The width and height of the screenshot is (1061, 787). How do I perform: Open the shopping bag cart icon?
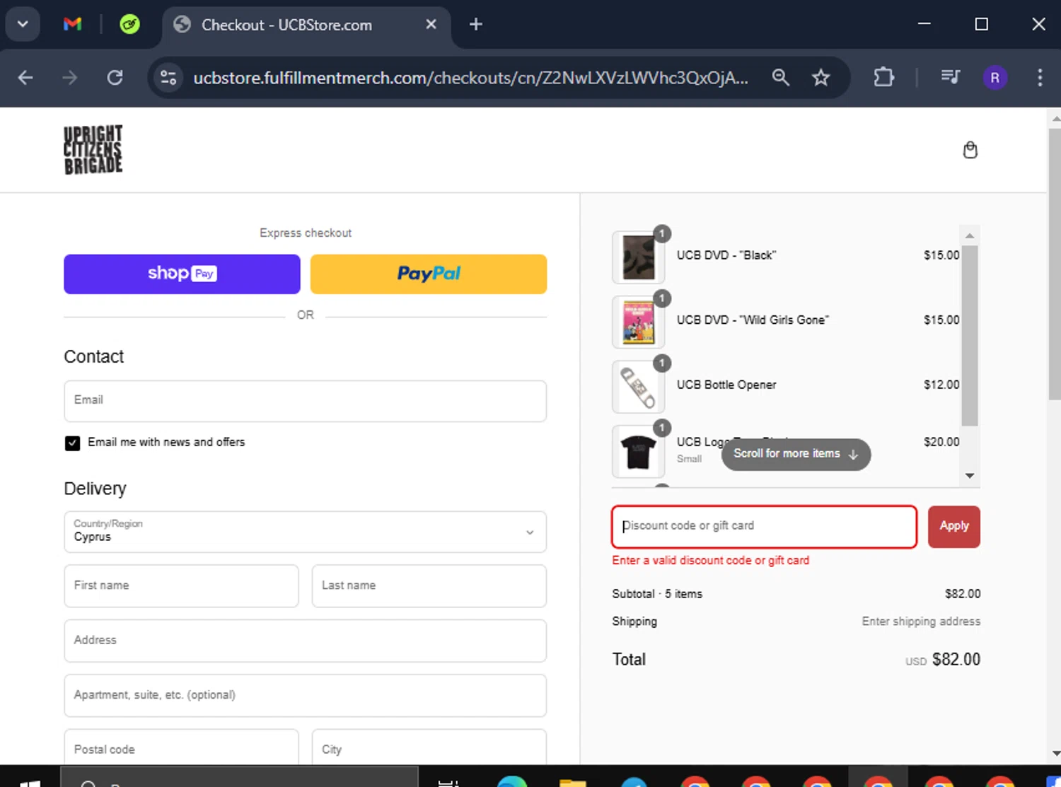(x=970, y=150)
